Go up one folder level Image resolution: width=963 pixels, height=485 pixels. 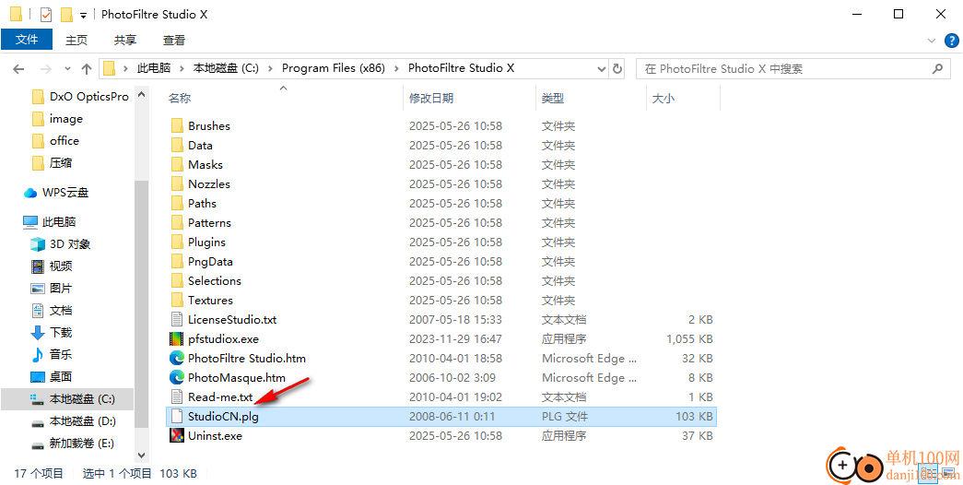point(87,69)
